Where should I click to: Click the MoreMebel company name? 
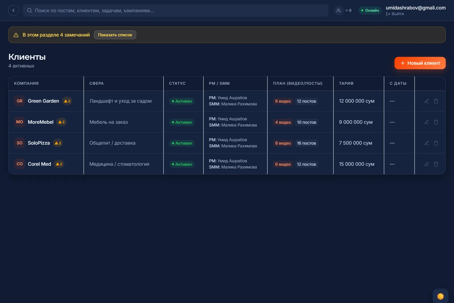tap(41, 122)
